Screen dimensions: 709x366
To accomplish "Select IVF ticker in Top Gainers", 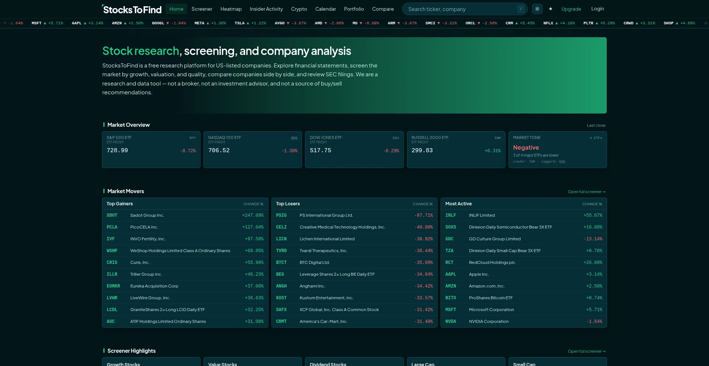I will (110, 239).
